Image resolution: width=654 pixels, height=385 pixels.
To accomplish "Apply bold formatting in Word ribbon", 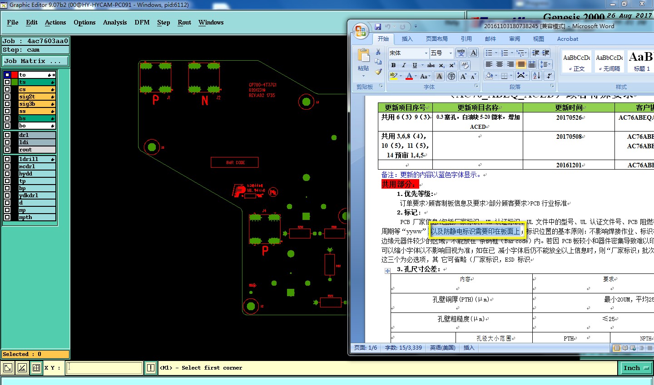I will (x=393, y=65).
